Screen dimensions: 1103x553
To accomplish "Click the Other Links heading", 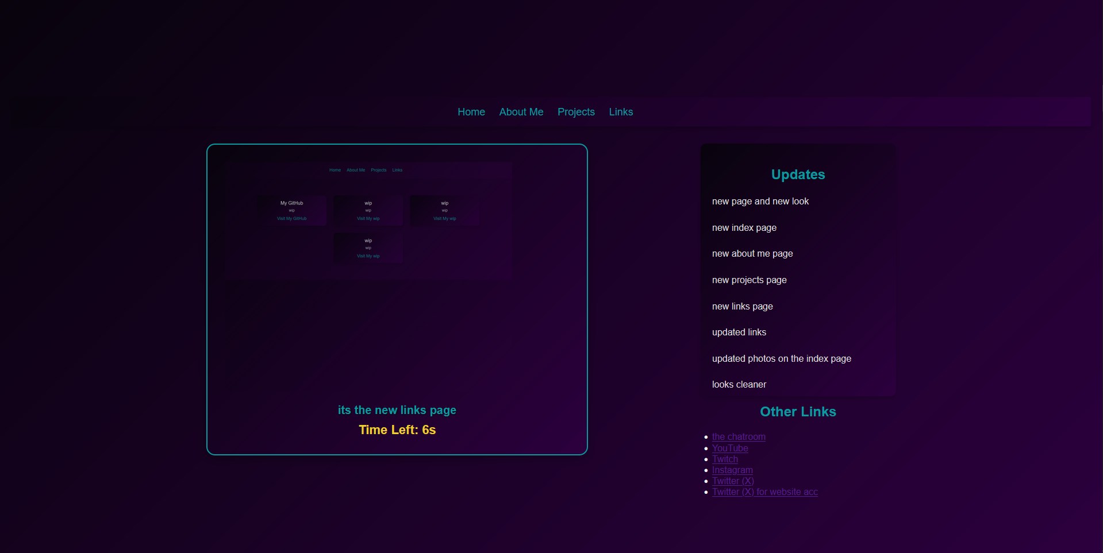I will click(798, 412).
